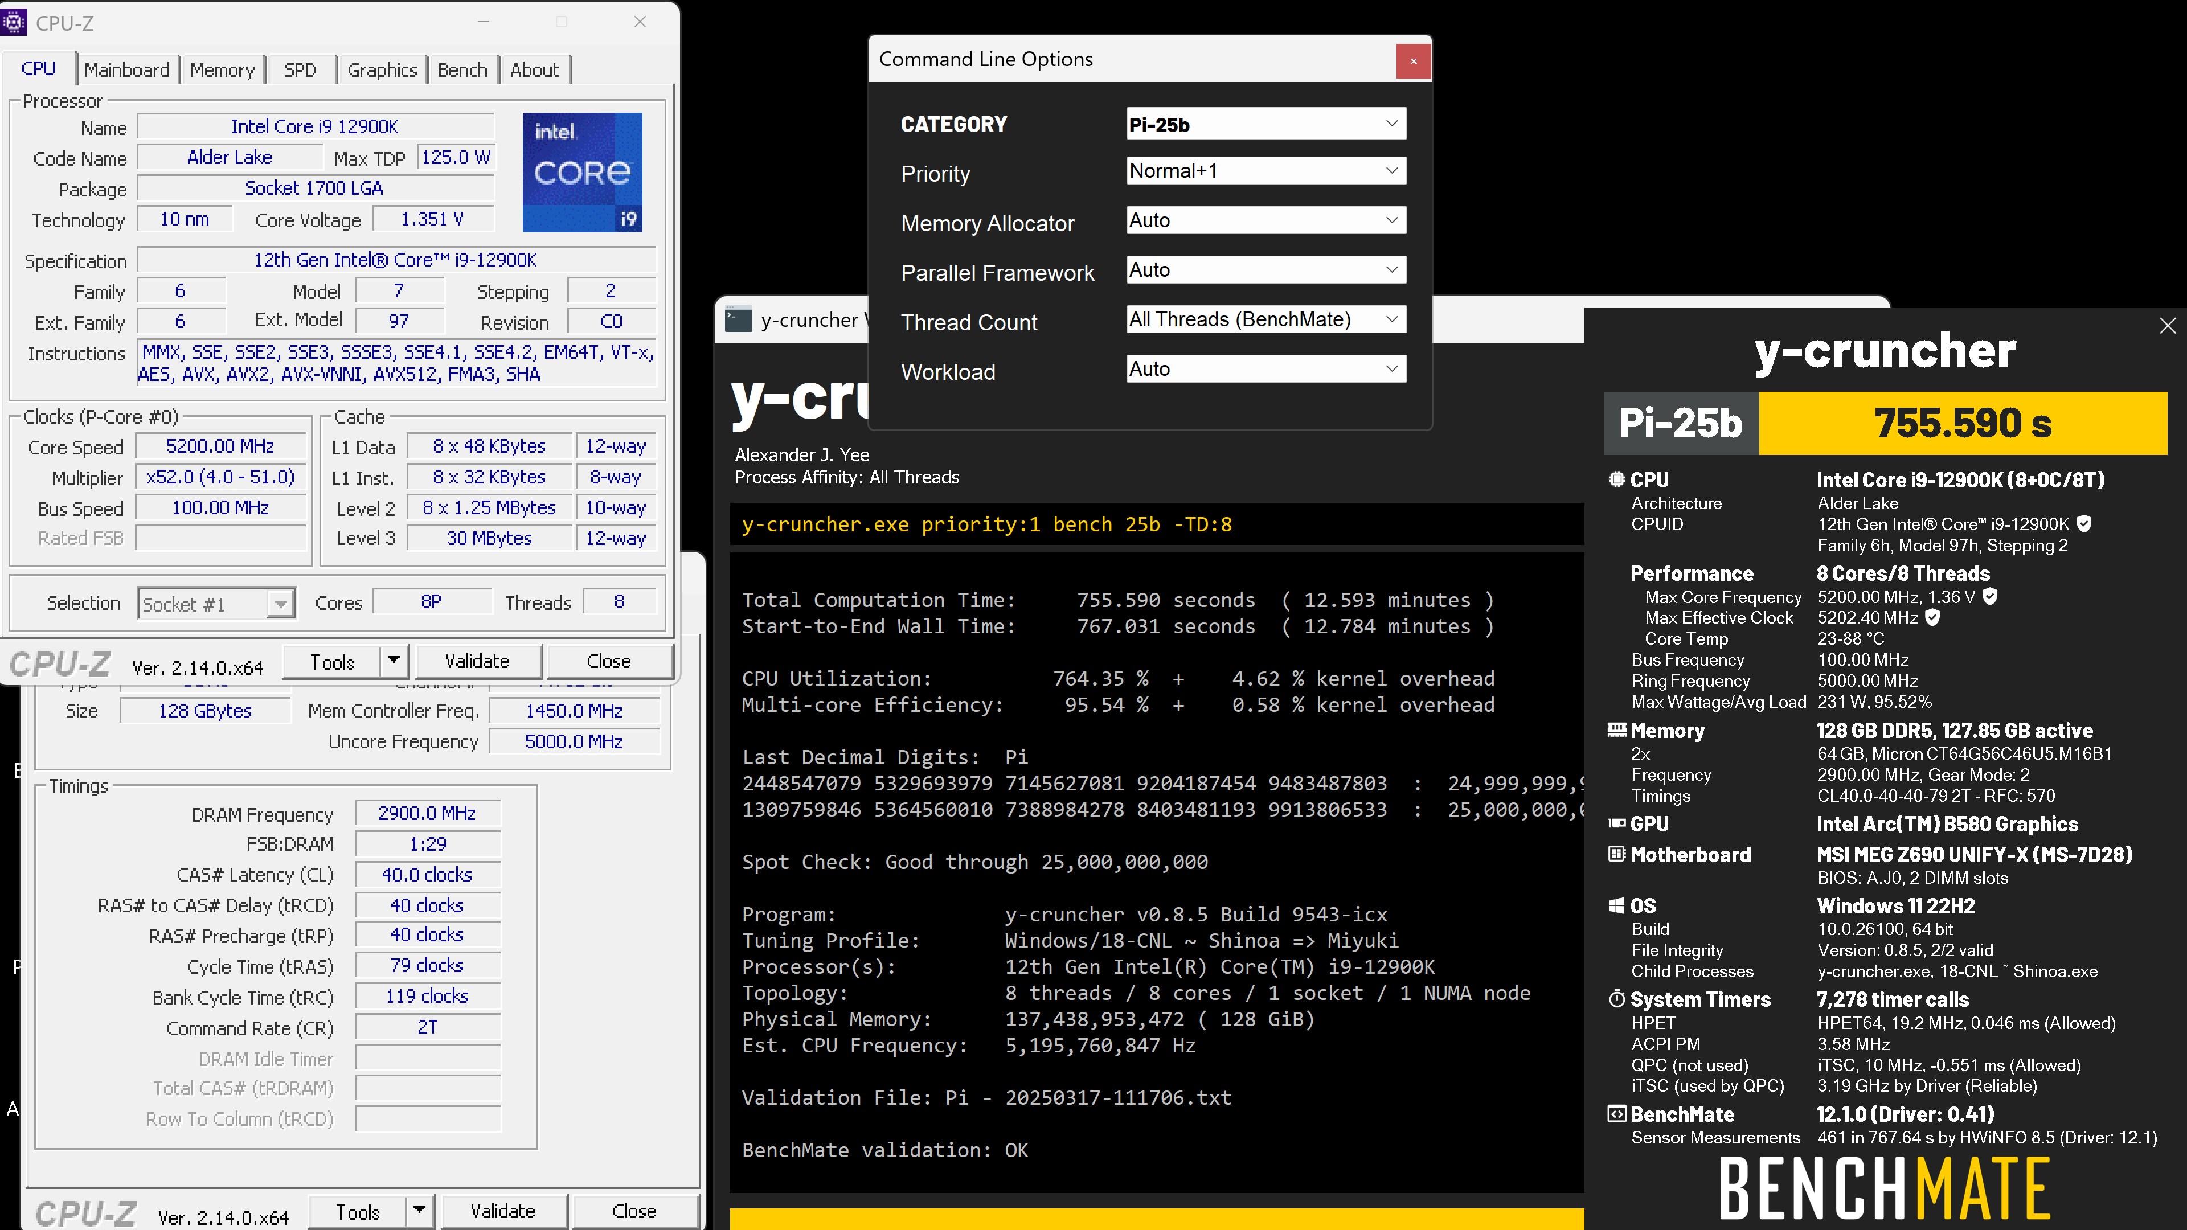Close the BenchMate result panel with X
This screenshot has height=1230, width=2187.
(x=2168, y=326)
